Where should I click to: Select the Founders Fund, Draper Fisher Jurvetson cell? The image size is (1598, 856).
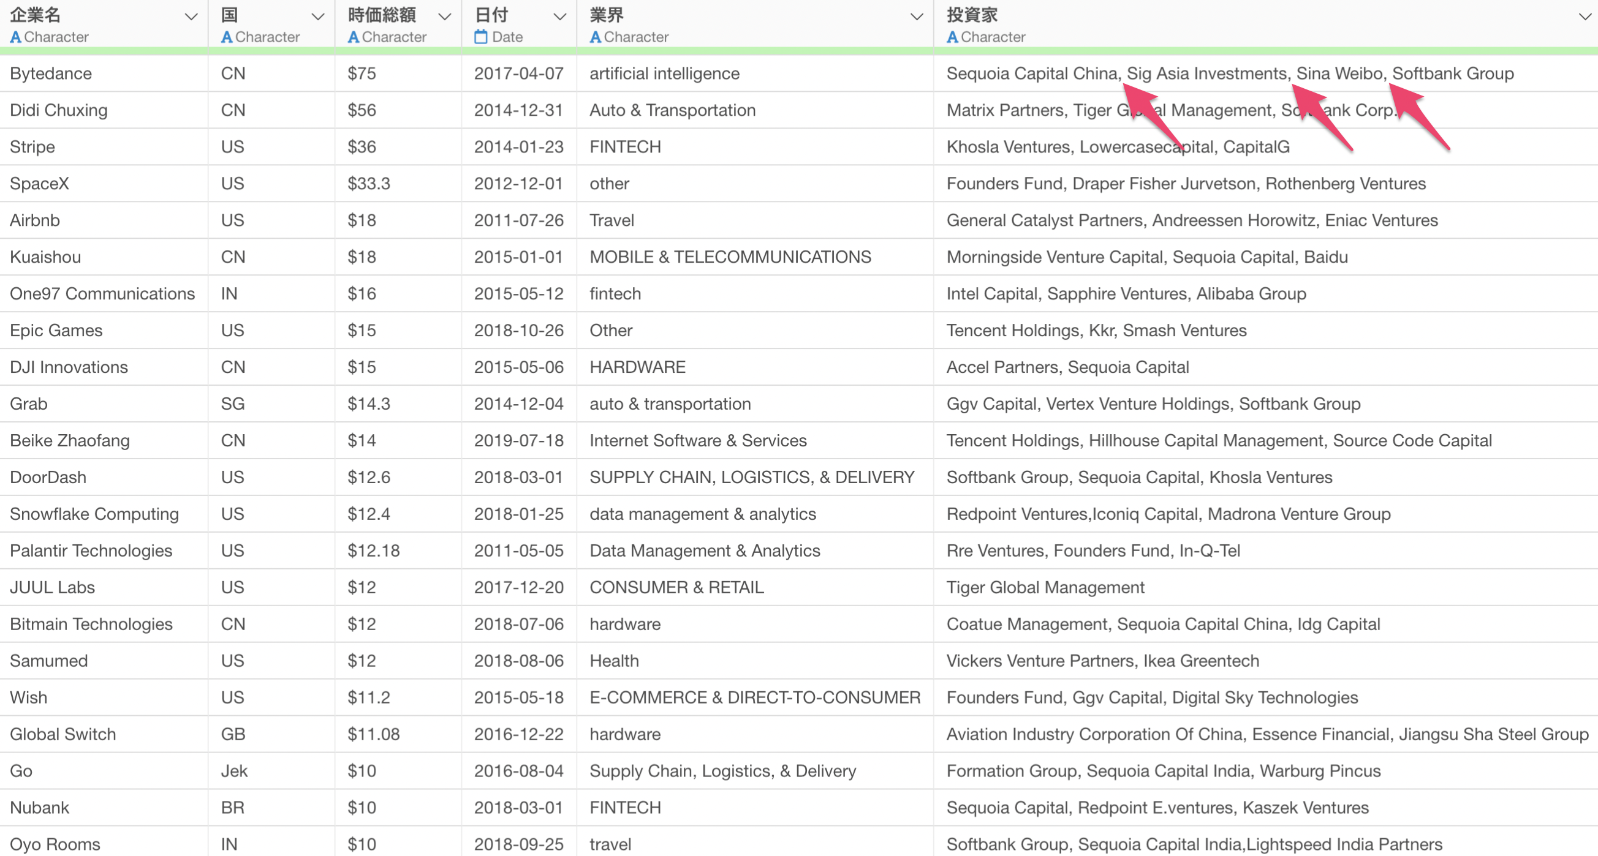pyautogui.click(x=1265, y=184)
